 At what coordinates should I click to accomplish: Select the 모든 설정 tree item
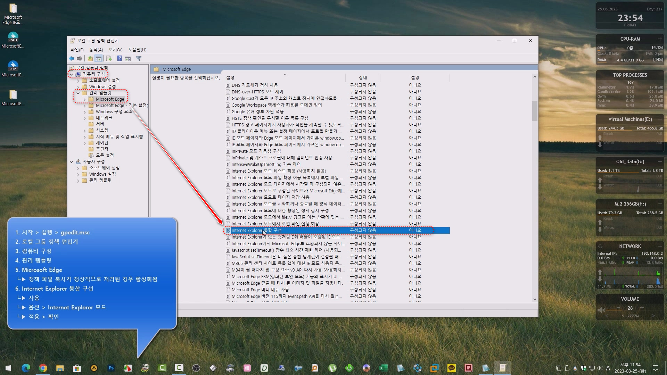(x=105, y=155)
